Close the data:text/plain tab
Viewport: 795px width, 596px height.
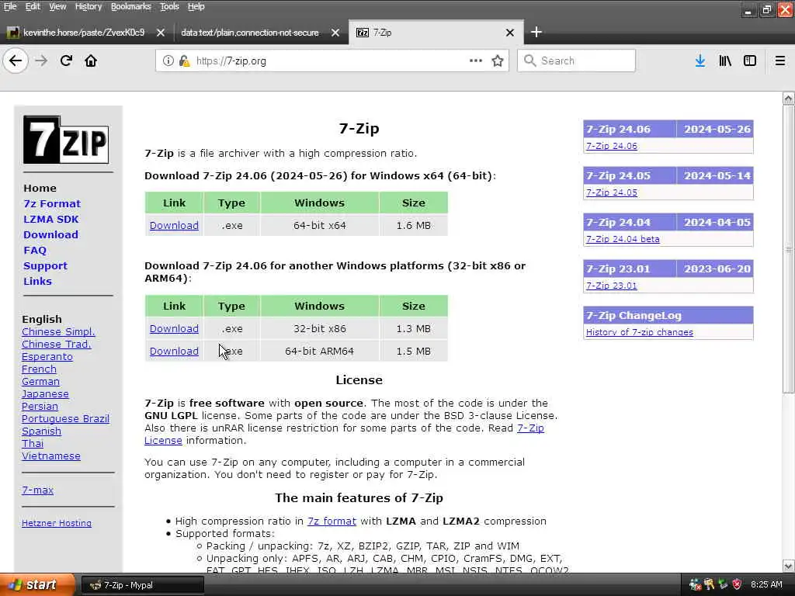[335, 33]
